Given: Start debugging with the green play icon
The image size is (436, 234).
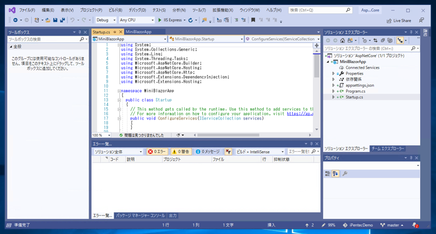Looking at the screenshot, I should 160,20.
